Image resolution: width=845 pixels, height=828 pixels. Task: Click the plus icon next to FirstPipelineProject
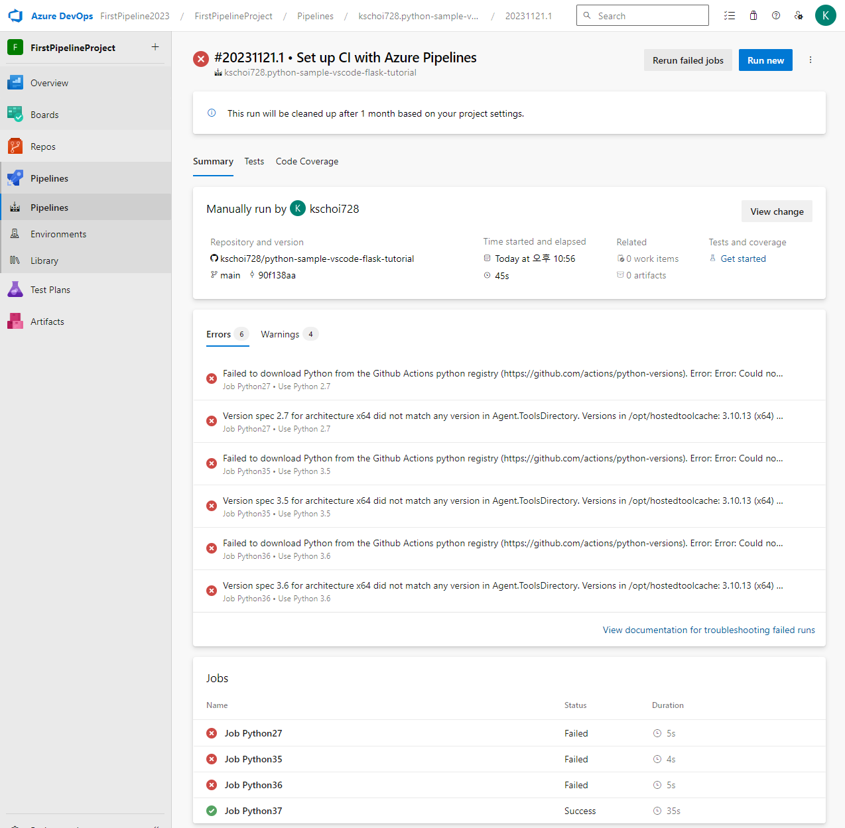pos(155,47)
